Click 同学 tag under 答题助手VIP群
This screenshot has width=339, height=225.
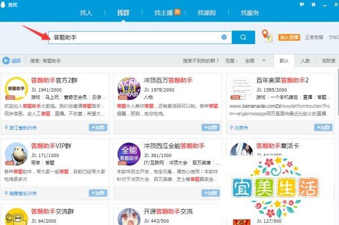(x=36, y=163)
